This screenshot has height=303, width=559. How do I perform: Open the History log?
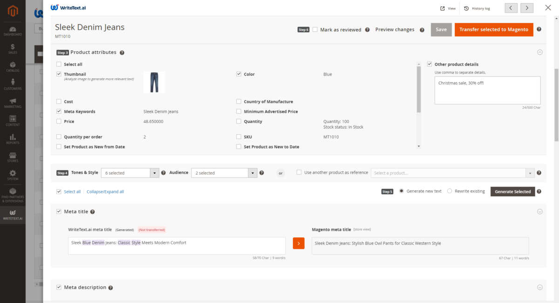(x=477, y=8)
